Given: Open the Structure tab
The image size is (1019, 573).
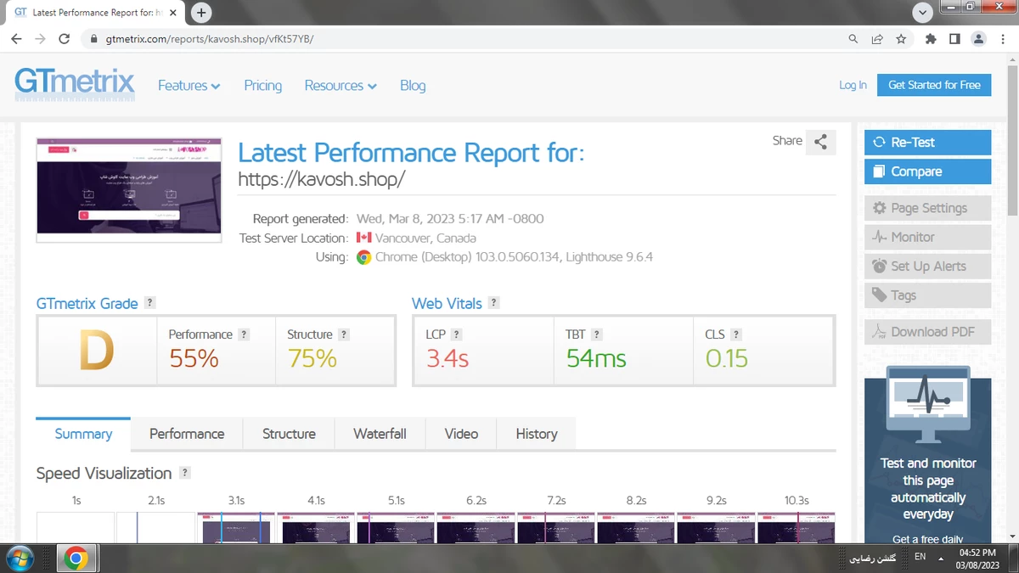Looking at the screenshot, I should (289, 434).
